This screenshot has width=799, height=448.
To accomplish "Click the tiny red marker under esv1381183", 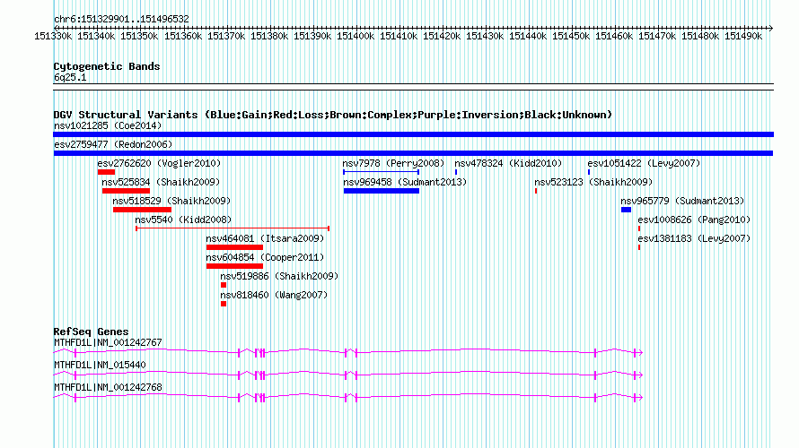I will [639, 247].
